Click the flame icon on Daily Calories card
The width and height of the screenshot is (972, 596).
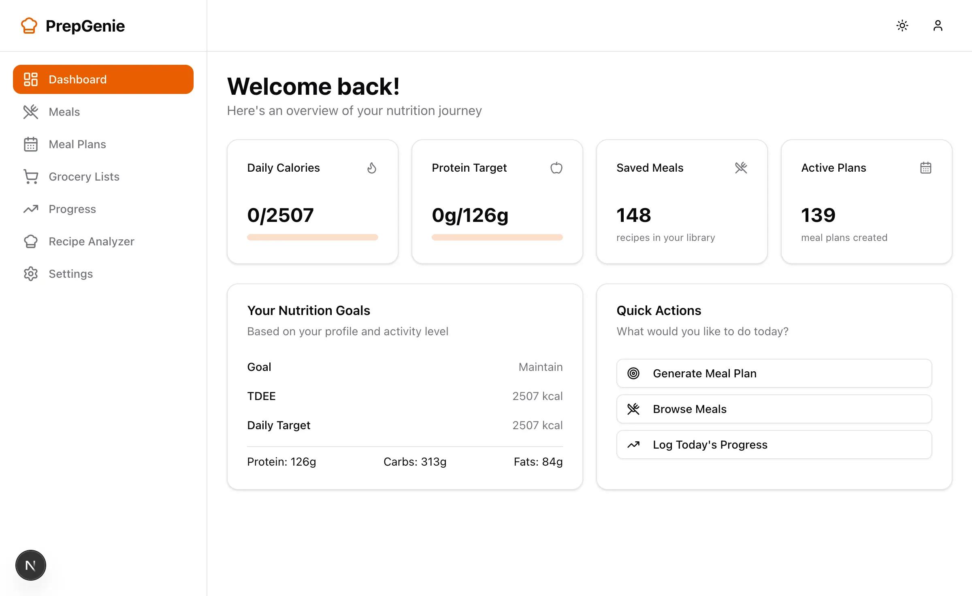click(x=372, y=168)
